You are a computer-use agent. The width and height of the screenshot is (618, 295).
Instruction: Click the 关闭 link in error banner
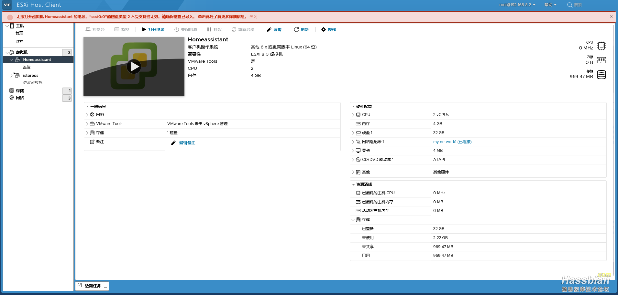(253, 17)
